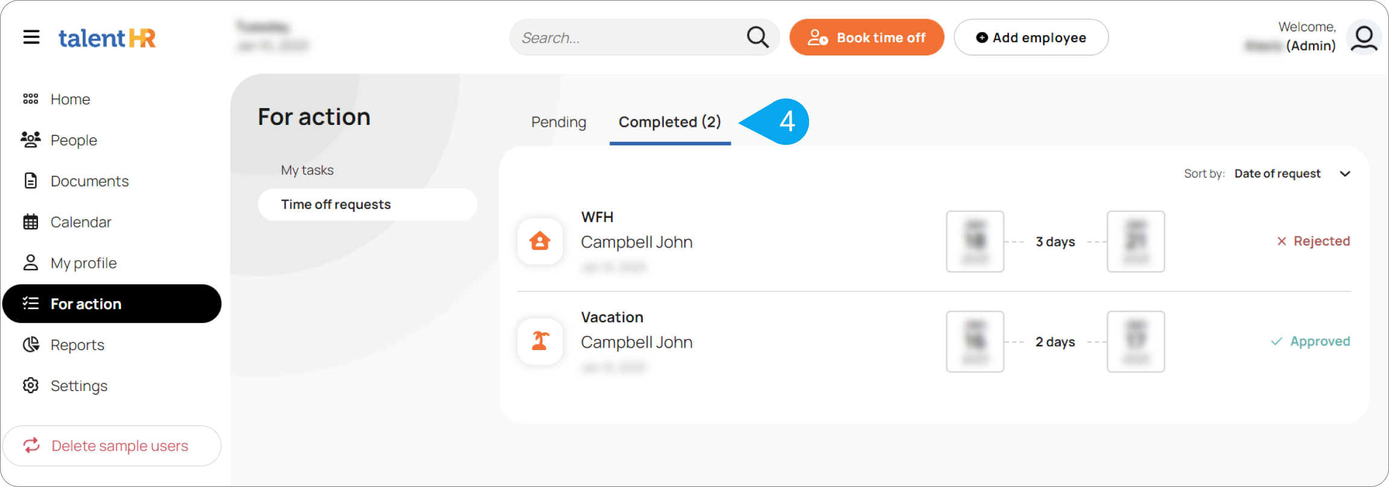Viewport: 1389px width, 487px height.
Task: Click the Vacation palm tree icon
Action: coord(540,342)
